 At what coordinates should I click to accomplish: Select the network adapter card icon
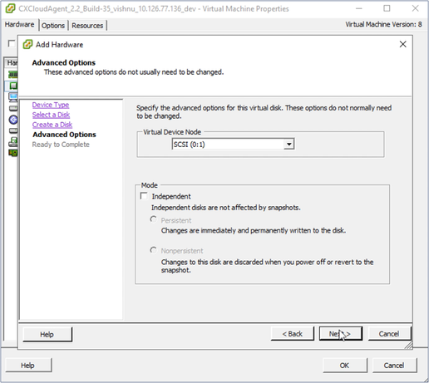[x=13, y=153]
